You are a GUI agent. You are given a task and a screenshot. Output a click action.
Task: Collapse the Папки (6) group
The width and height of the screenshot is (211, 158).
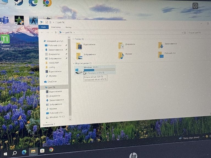[x=73, y=39]
